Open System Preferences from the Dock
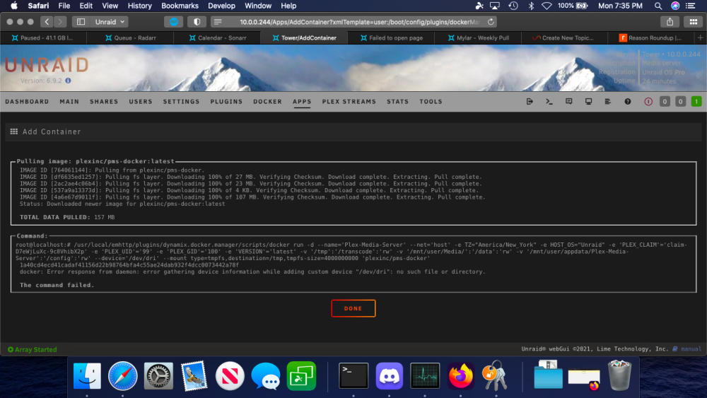 tap(158, 375)
